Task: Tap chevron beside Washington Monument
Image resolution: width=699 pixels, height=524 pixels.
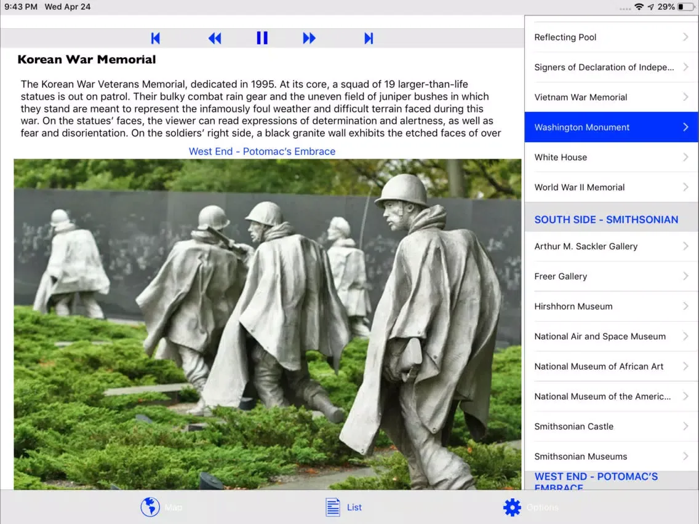Action: click(685, 127)
